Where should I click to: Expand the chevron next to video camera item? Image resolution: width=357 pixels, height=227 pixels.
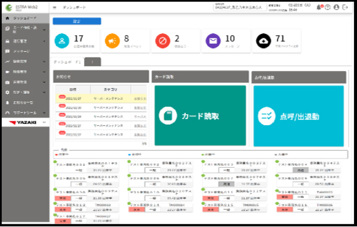44,72
